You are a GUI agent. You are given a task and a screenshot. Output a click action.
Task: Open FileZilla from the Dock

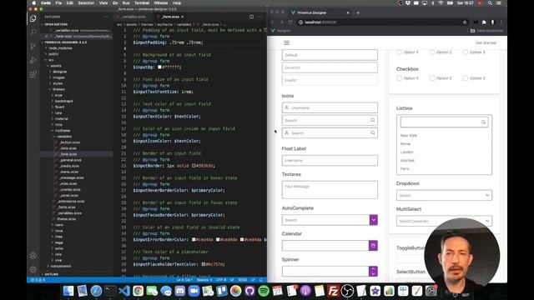coord(333,291)
